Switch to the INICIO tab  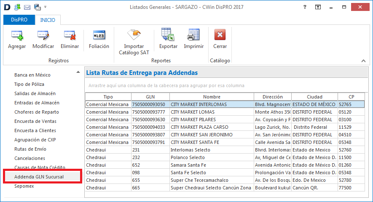click(x=48, y=20)
